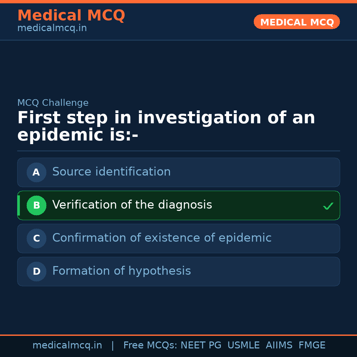Click the MCQ Challenge label
Image resolution: width=357 pixels, height=357 pixels.
click(x=53, y=103)
